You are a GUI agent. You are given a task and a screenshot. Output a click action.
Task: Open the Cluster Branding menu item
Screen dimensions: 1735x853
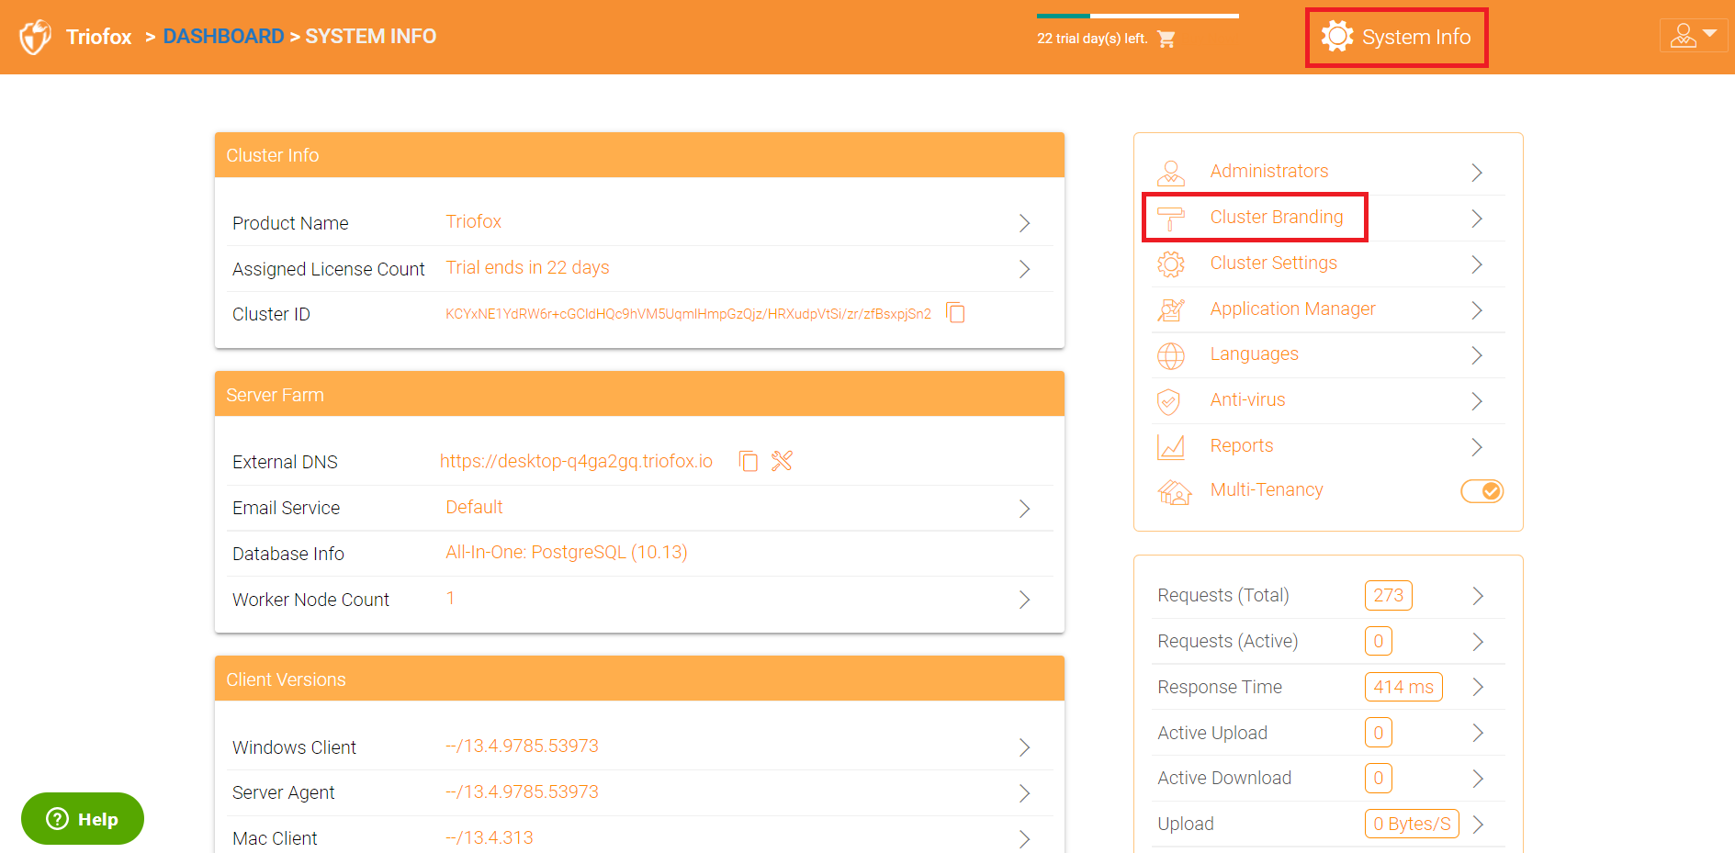pyautogui.click(x=1276, y=217)
